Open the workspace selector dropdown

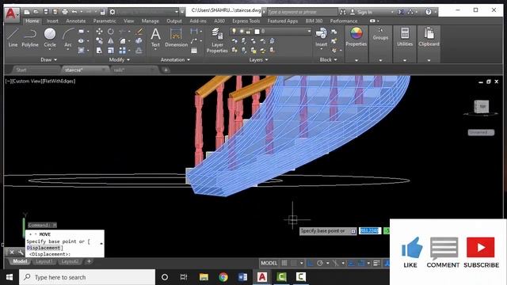point(177,12)
